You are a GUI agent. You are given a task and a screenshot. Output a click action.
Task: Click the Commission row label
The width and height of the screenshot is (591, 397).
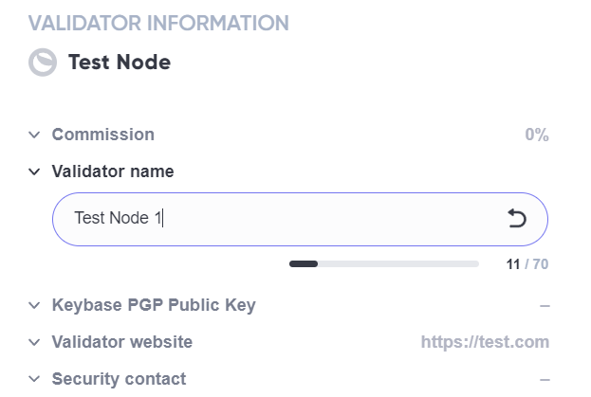[102, 135]
